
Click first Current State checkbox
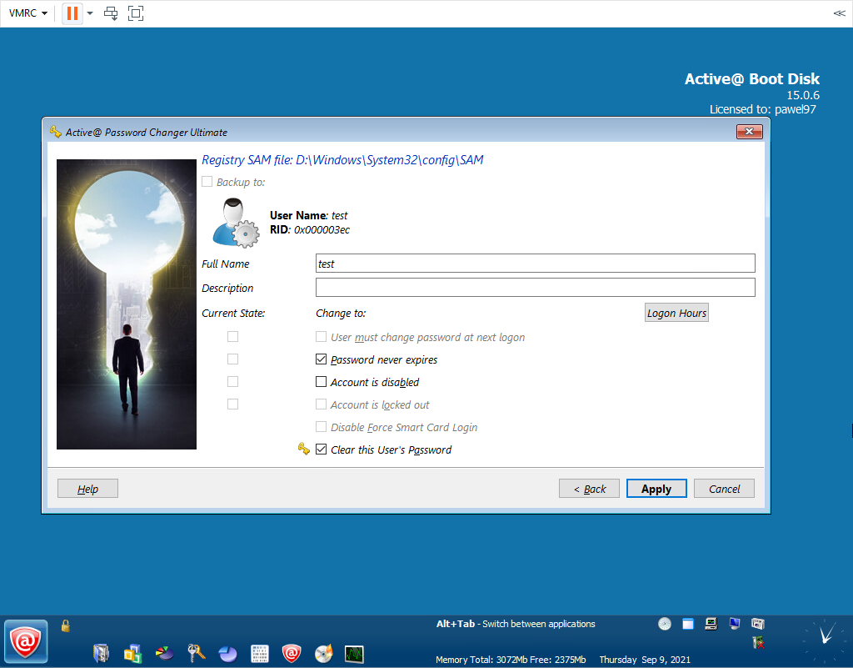[x=233, y=336]
